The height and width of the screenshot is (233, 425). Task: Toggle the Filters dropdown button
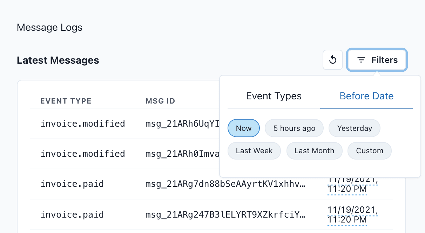[x=377, y=60]
